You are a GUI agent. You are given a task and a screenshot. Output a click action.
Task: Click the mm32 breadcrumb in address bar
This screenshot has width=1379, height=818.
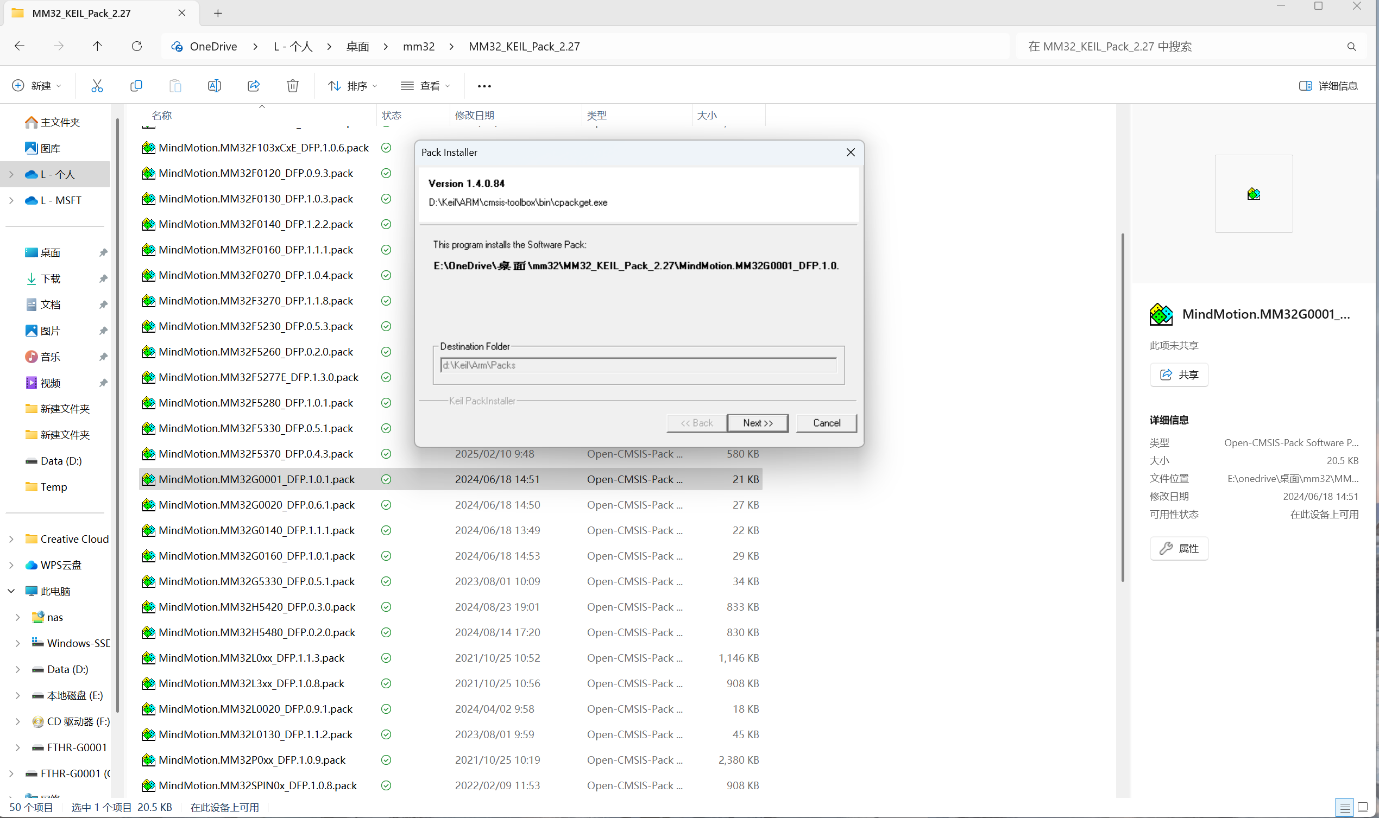[419, 46]
